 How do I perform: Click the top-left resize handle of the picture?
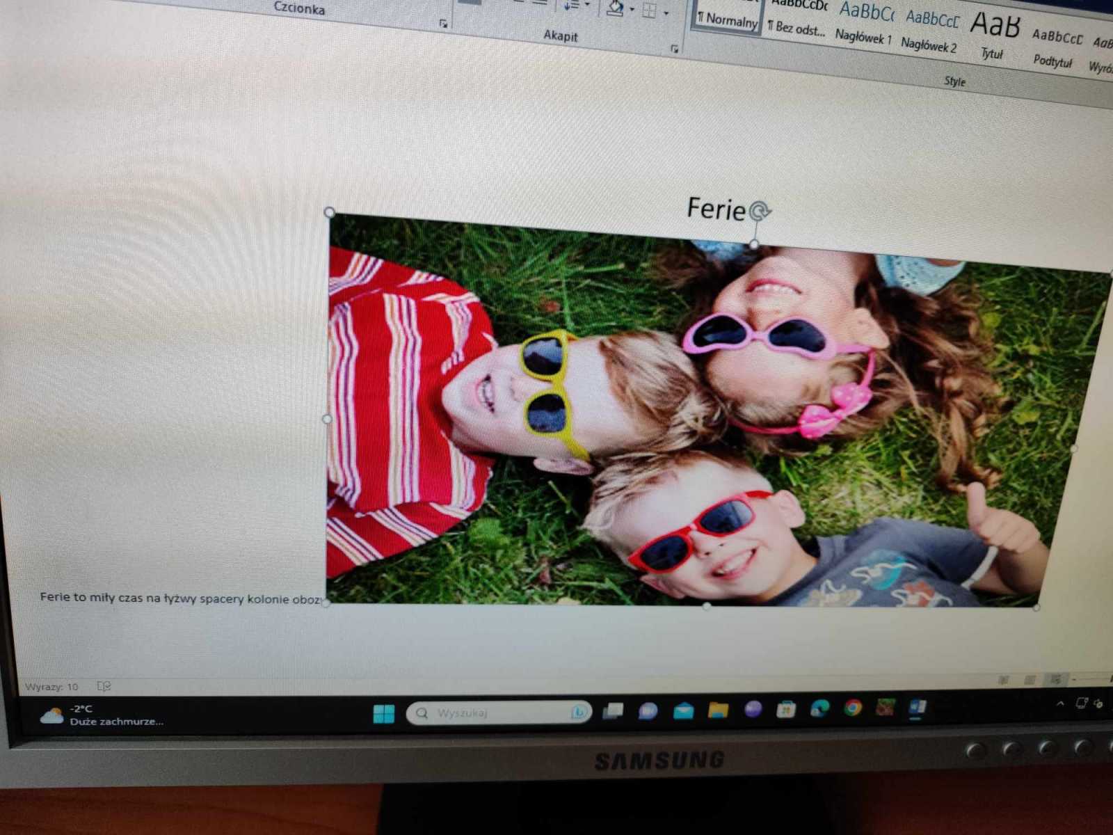(330, 212)
